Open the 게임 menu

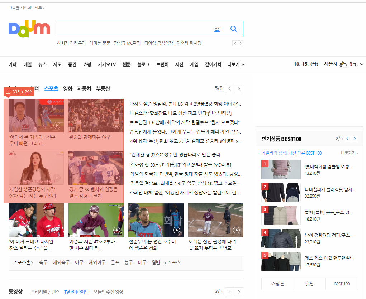pyautogui.click(x=194, y=64)
